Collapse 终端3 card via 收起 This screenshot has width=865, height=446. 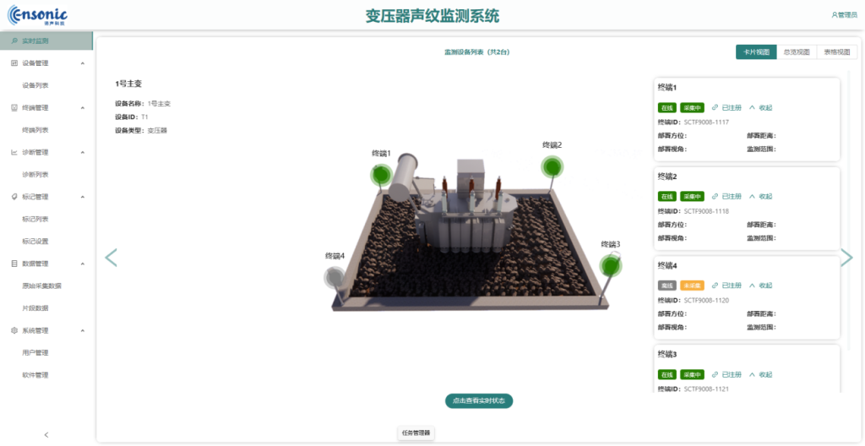(761, 375)
